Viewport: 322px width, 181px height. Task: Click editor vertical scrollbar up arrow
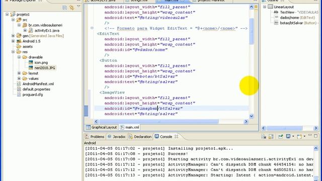pos(252,7)
